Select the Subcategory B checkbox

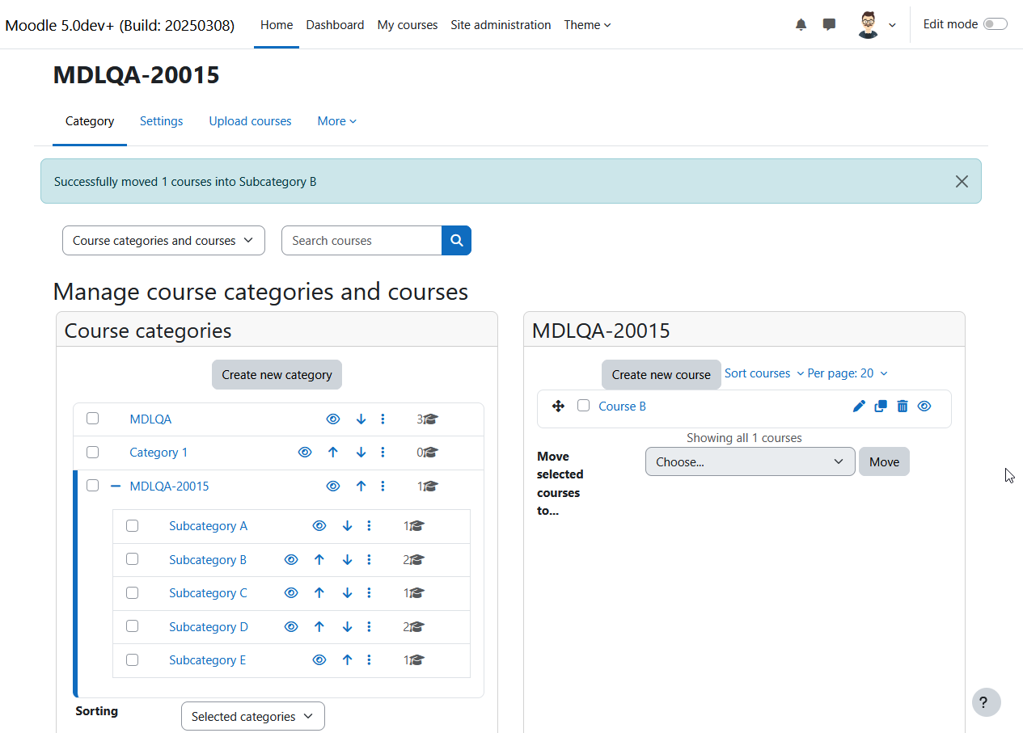(133, 558)
